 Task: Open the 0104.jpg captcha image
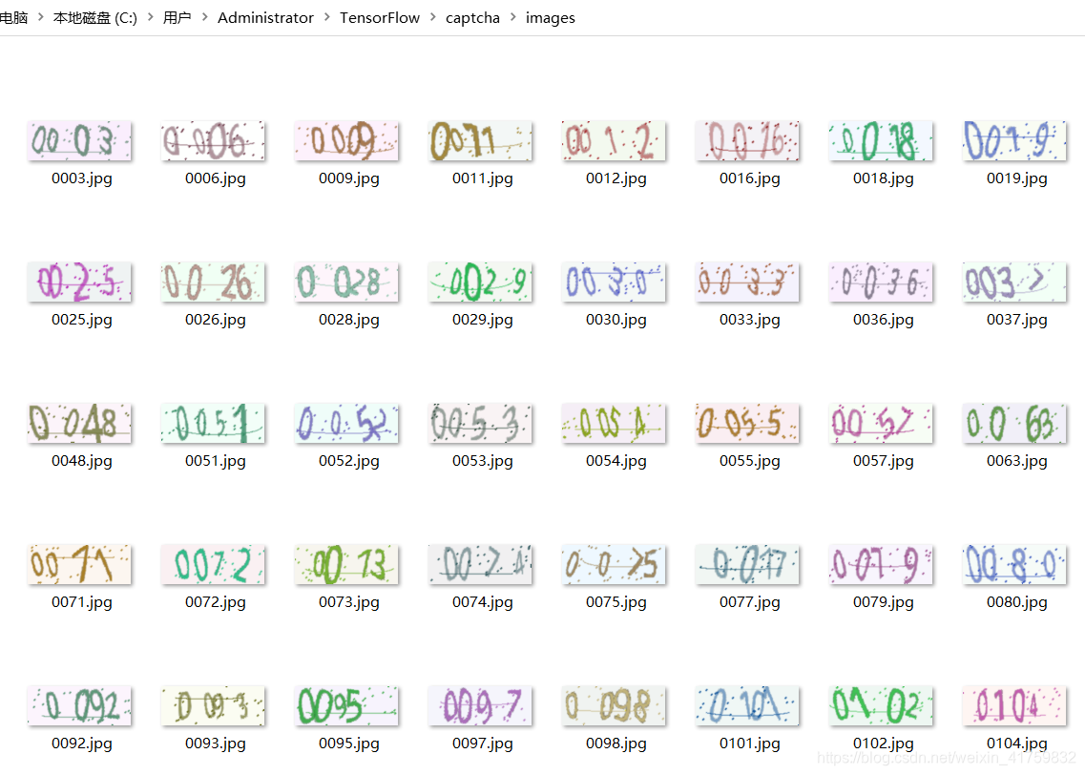[1014, 704]
